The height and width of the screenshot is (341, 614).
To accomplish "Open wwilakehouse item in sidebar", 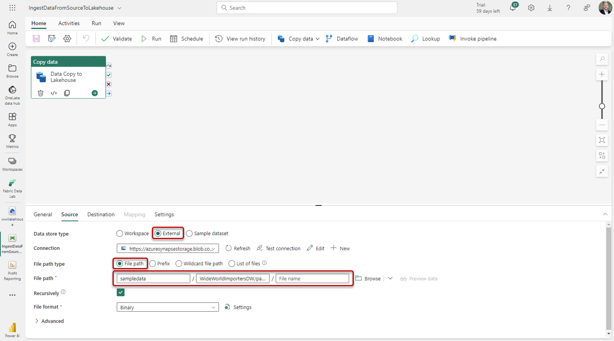I will tap(12, 216).
